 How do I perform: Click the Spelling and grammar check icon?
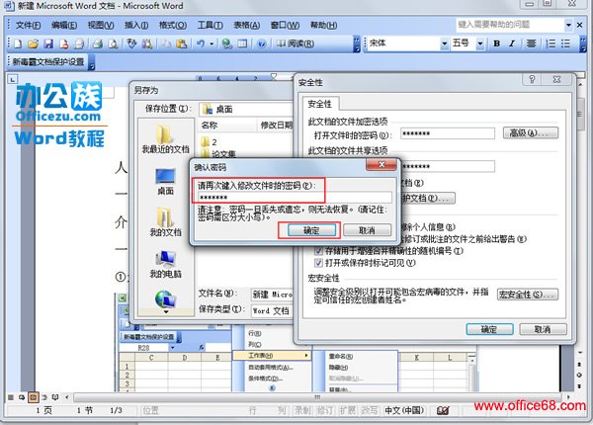pyautogui.click(x=131, y=43)
